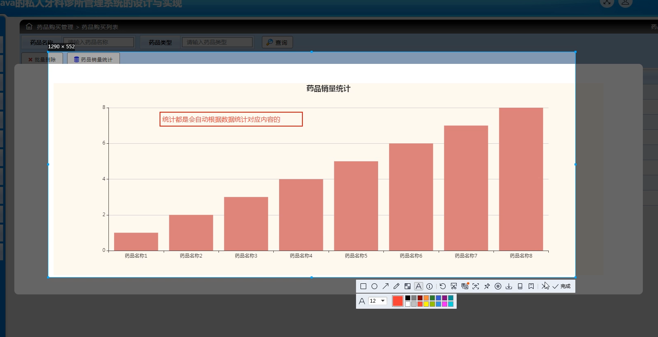Click the 批量删除 batch delete button
Viewport: 658px width, 337px height.
pyautogui.click(x=42, y=59)
